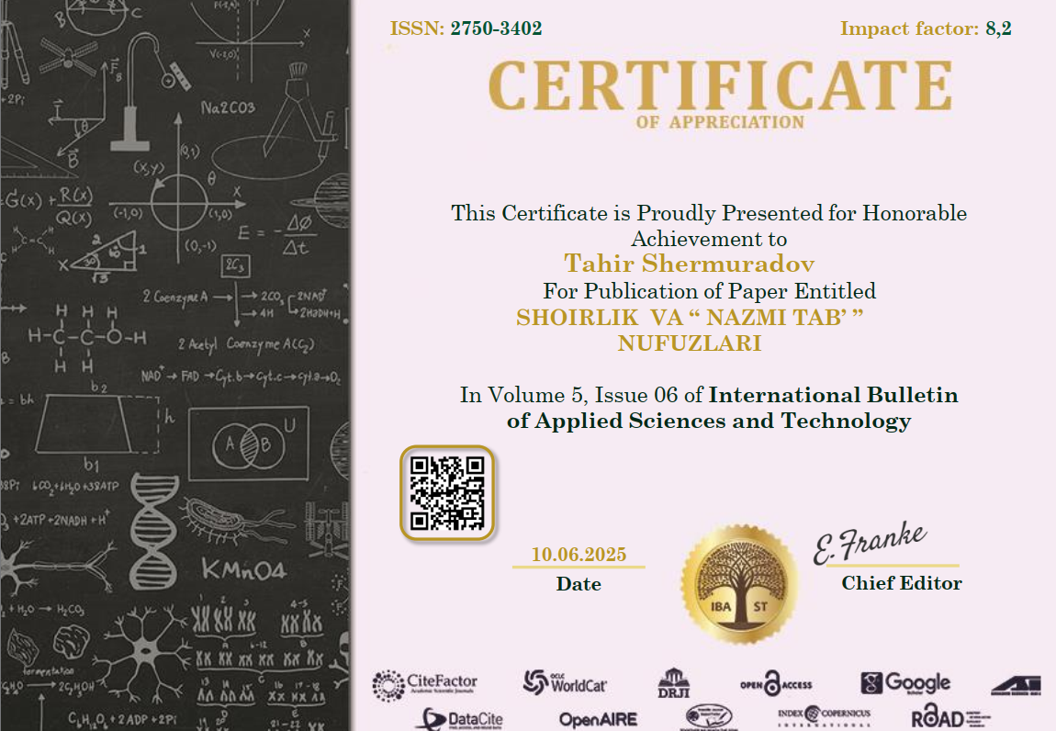
Task: Click the E. Franke signature
Action: [869, 543]
